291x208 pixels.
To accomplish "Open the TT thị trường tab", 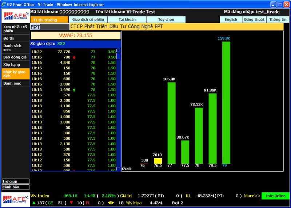I will (49, 20).
